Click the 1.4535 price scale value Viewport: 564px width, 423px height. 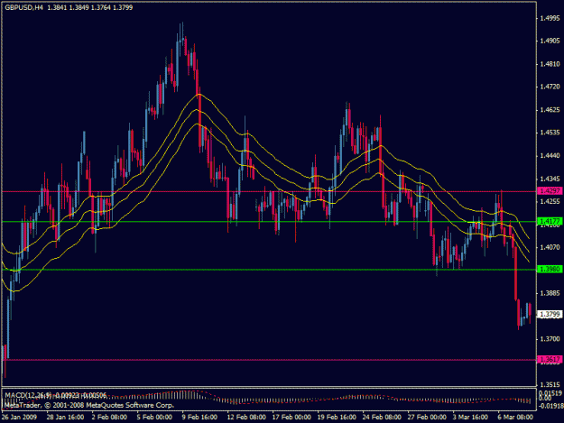tap(550, 133)
